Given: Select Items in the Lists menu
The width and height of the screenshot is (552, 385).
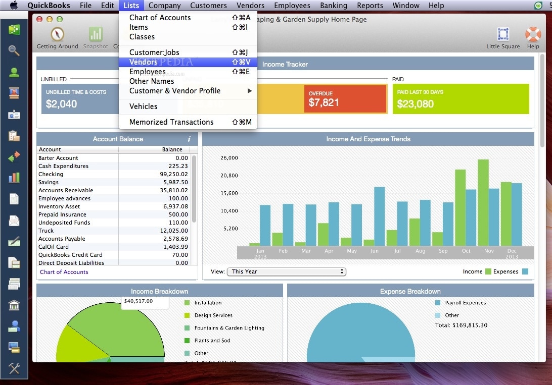Looking at the screenshot, I should (188, 27).
